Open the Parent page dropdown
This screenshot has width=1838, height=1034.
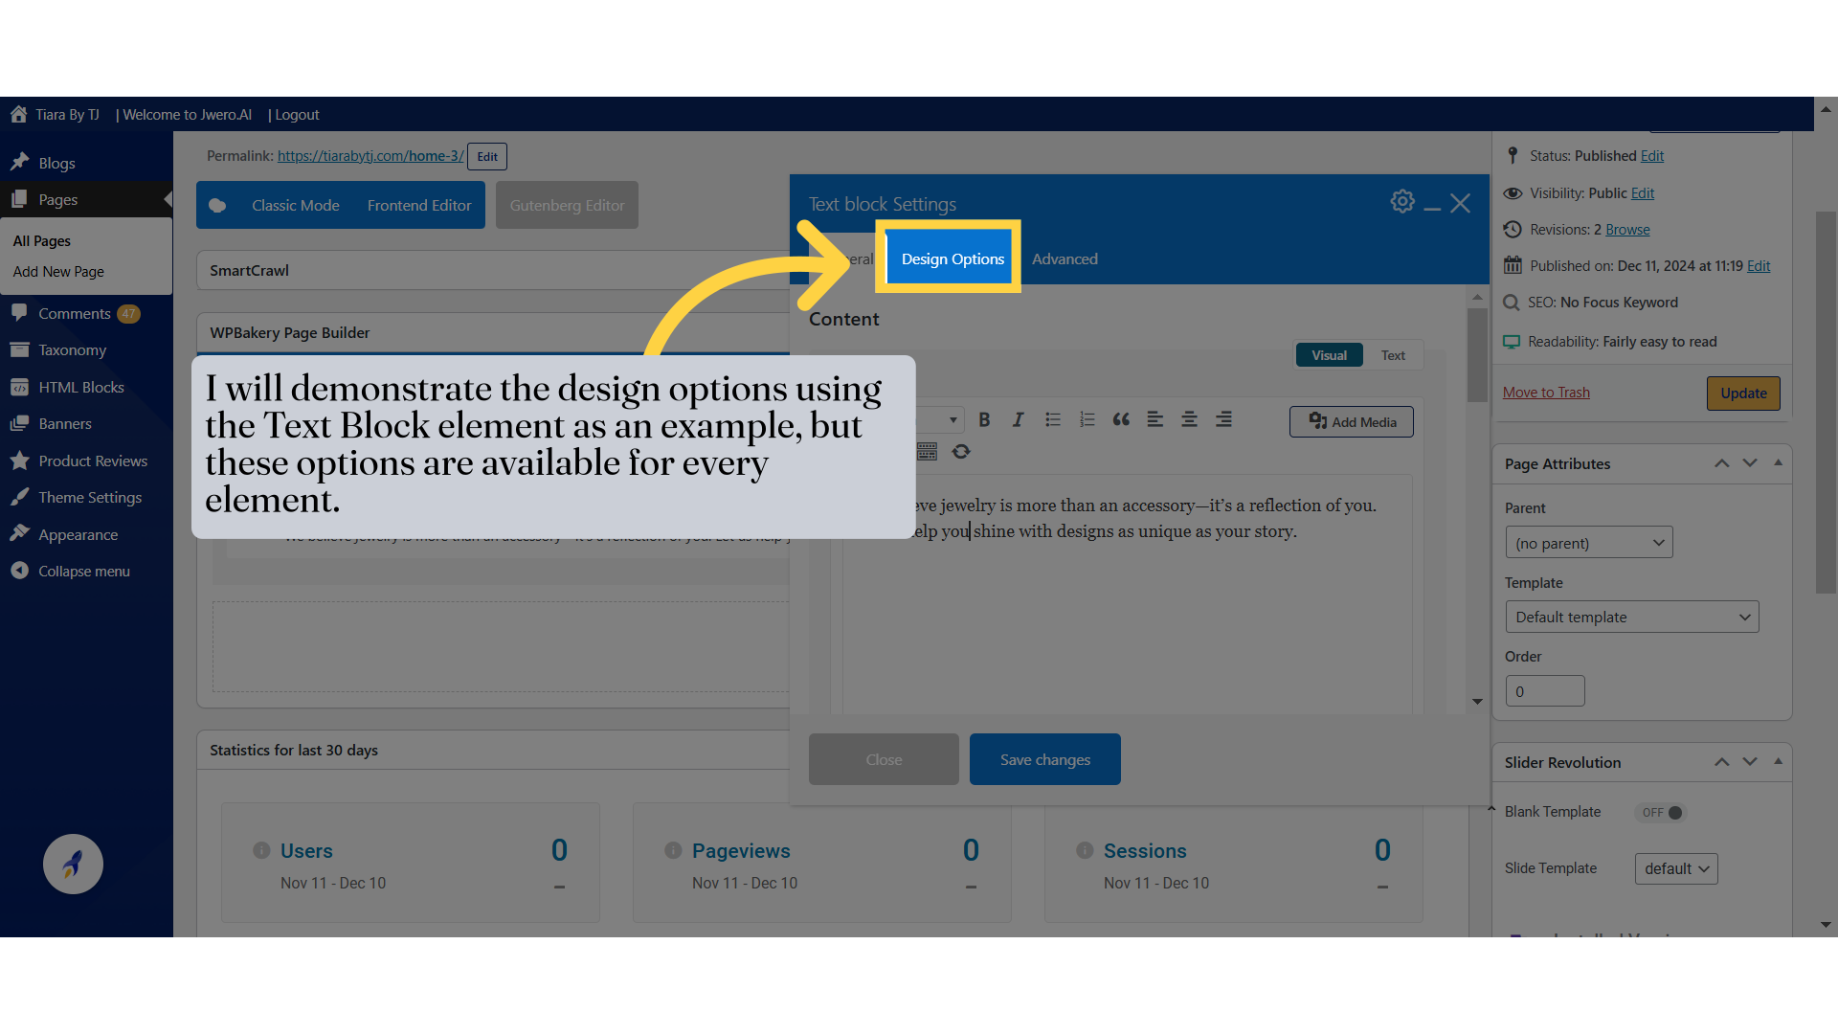pyautogui.click(x=1588, y=543)
